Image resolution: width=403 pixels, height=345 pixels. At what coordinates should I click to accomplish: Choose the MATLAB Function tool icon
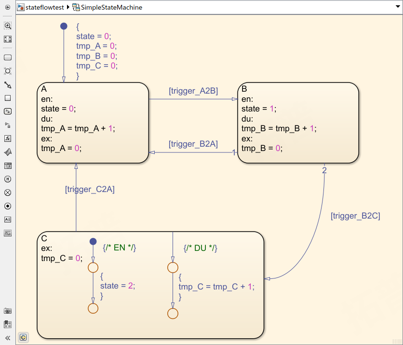[x=8, y=152]
